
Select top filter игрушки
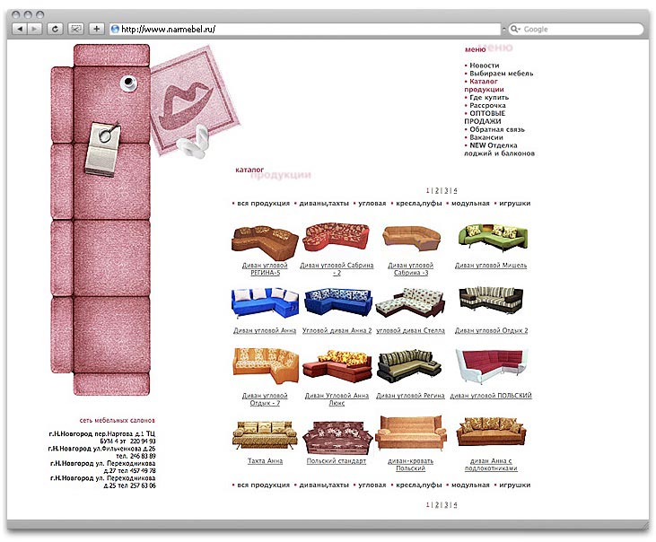[x=514, y=203]
